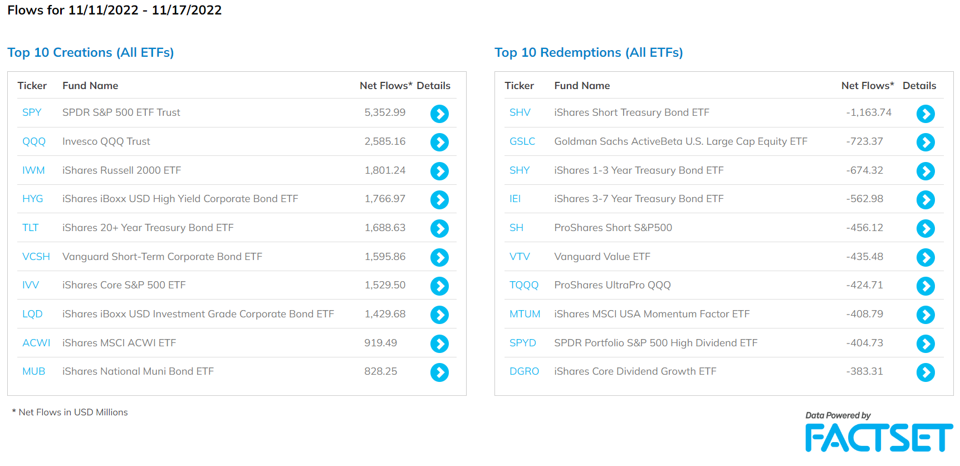The width and height of the screenshot is (960, 466).
Task: Open the ACWI ticker link
Action: [x=36, y=343]
